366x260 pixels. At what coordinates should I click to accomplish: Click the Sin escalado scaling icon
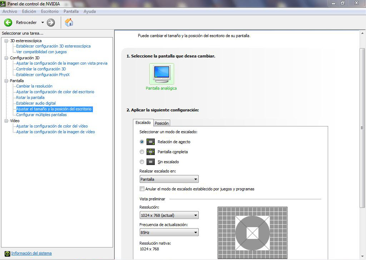tap(150, 162)
